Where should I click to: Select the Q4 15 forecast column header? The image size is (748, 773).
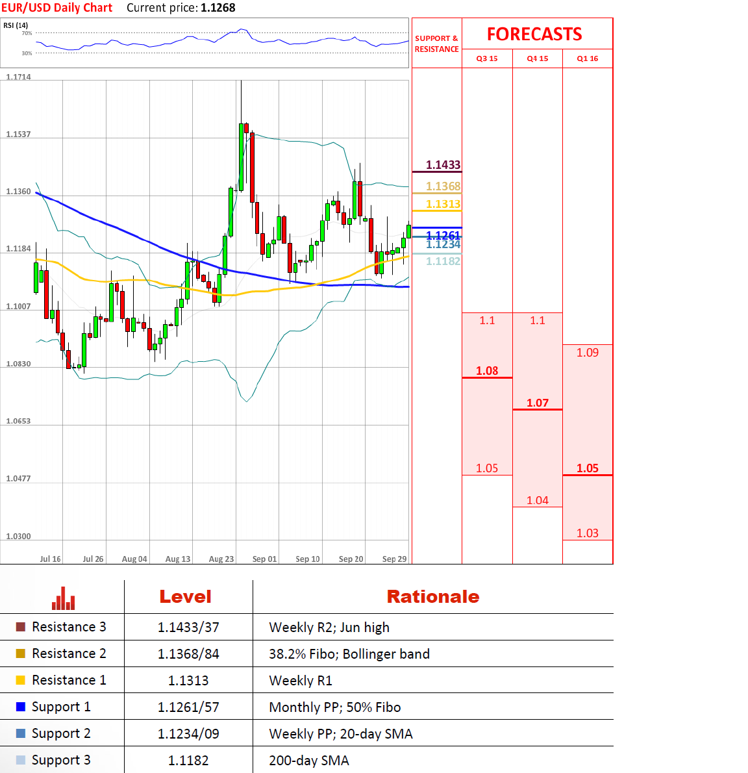[538, 58]
